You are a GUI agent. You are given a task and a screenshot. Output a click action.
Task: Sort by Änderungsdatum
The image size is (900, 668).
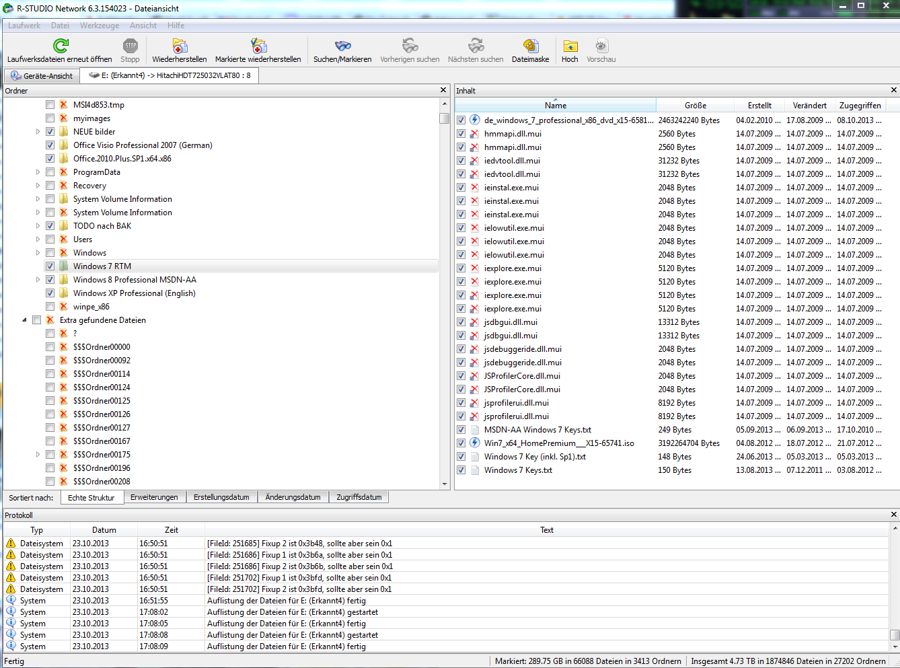click(x=293, y=497)
